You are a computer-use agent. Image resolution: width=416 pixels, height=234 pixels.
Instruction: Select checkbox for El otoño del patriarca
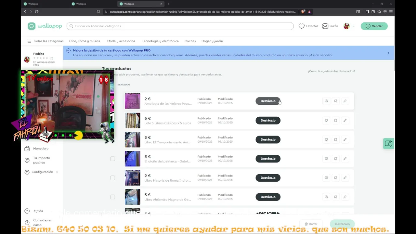coord(112,159)
